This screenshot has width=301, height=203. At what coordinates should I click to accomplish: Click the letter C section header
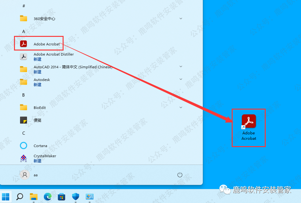(x=24, y=133)
